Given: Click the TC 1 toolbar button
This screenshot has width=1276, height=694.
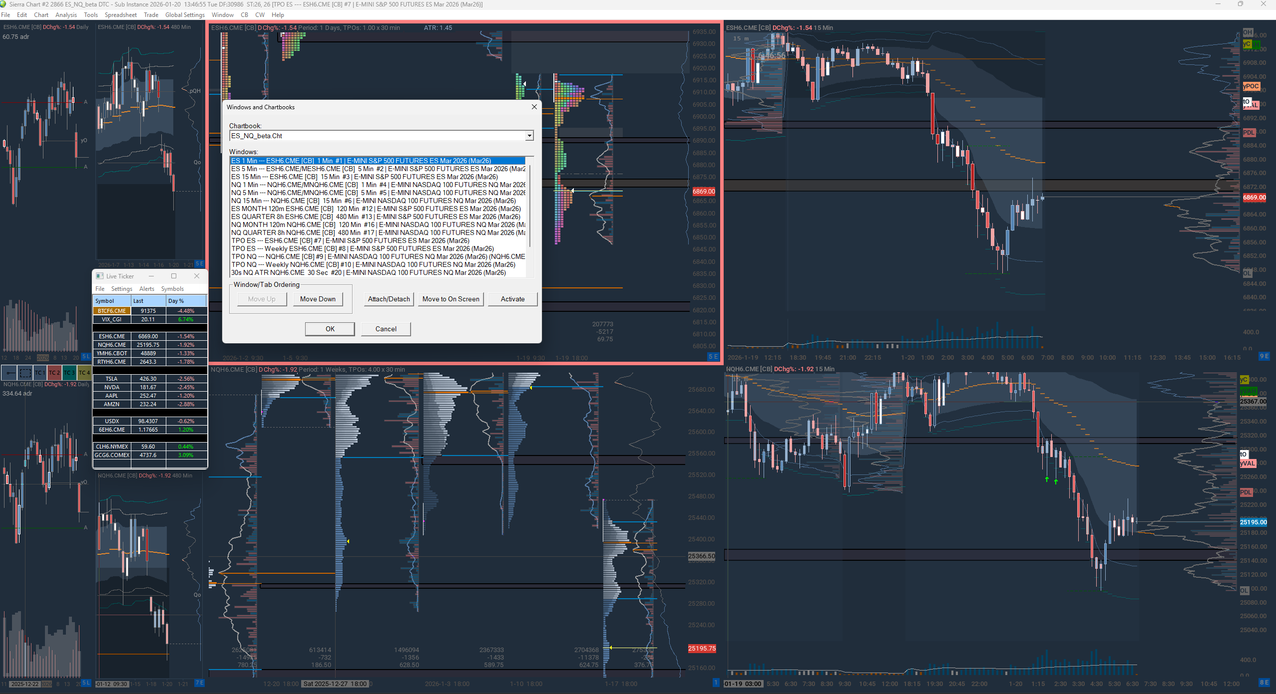Looking at the screenshot, I should pyautogui.click(x=40, y=373).
